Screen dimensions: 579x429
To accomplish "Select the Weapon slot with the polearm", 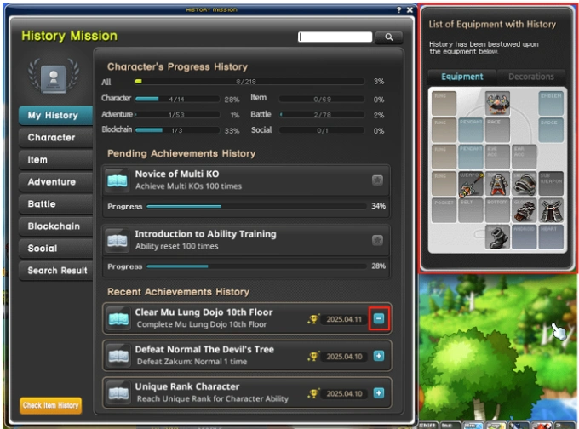I will pyautogui.click(x=471, y=184).
